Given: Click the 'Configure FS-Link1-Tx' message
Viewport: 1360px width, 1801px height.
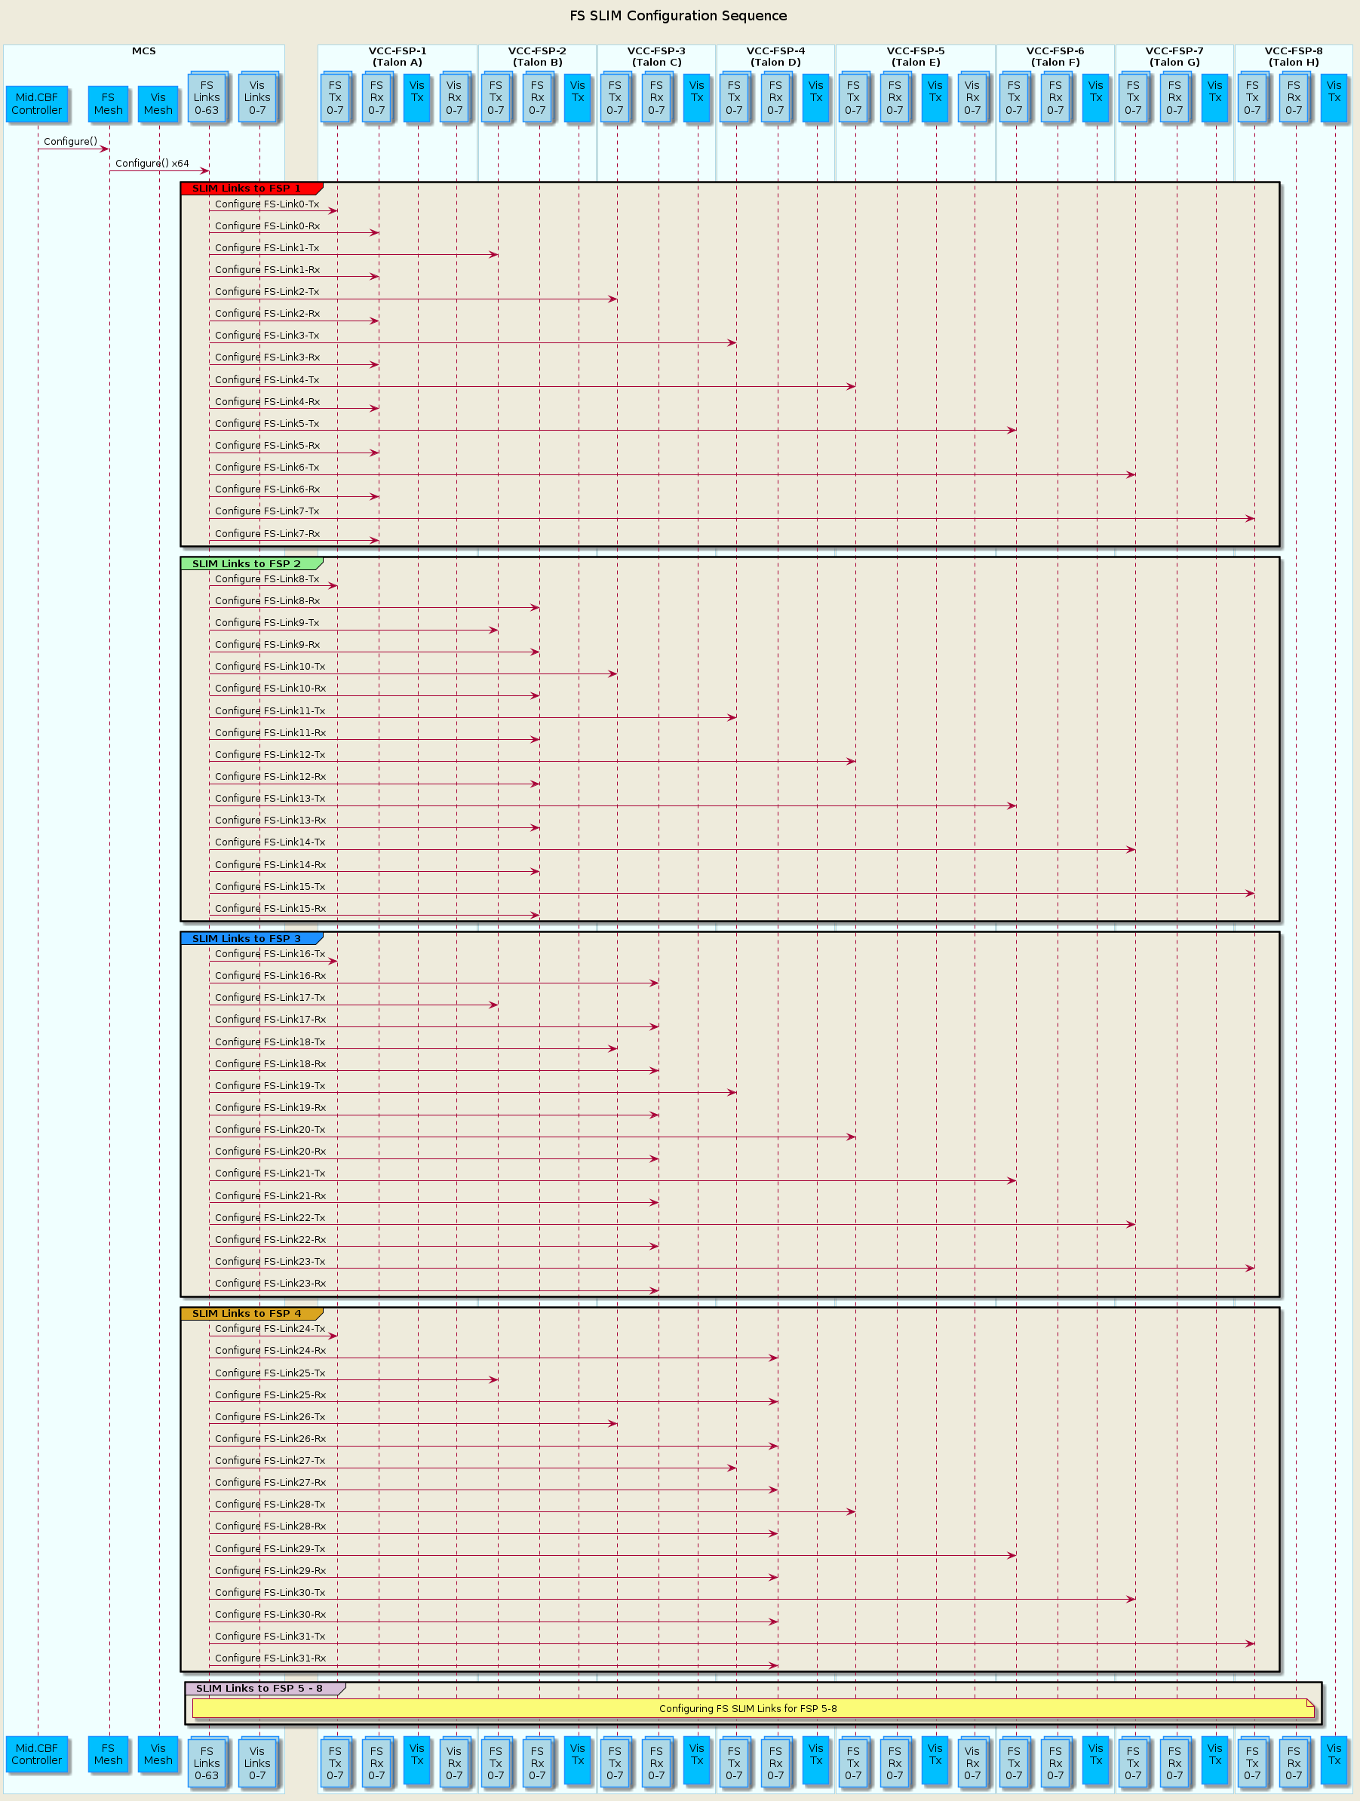Looking at the screenshot, I should 267,248.
